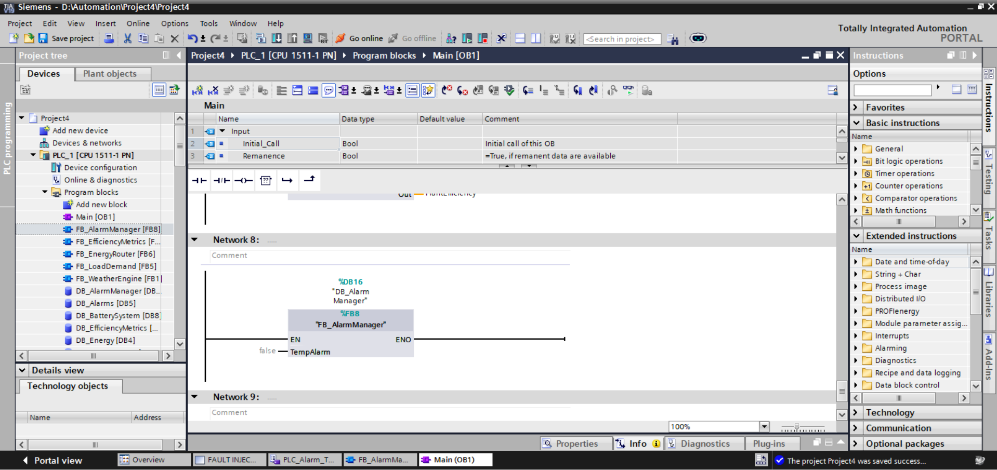The width and height of the screenshot is (997, 470).
Task: Insert a normally open contact
Action: [200, 181]
